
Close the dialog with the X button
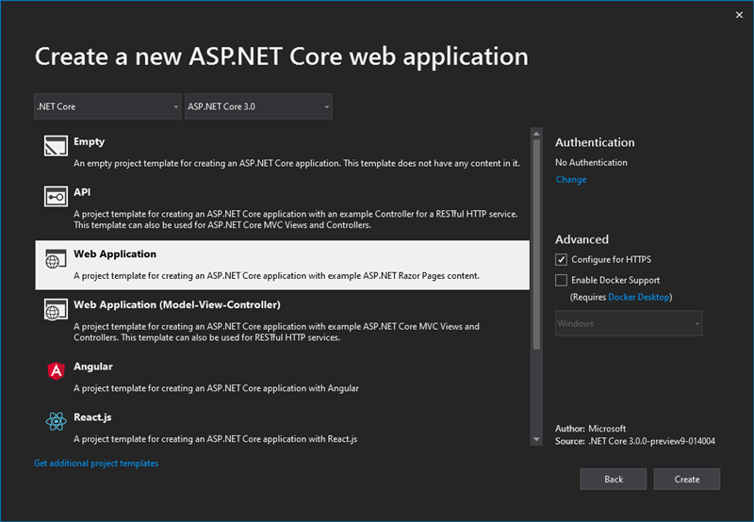click(x=736, y=15)
